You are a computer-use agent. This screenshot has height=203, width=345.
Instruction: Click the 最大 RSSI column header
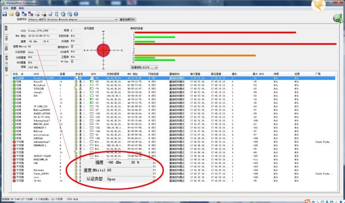tap(258, 74)
